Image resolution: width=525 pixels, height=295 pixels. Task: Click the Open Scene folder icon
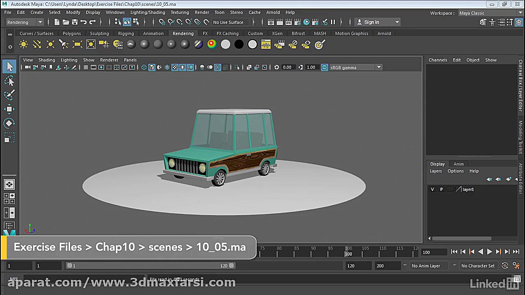coord(66,22)
